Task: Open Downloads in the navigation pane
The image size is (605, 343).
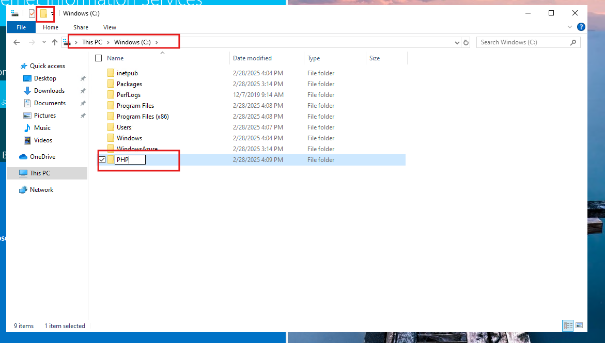Action: (x=50, y=91)
